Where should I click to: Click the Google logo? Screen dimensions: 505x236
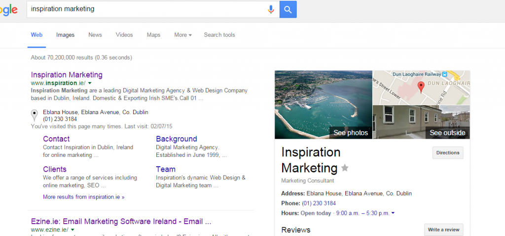point(9,10)
